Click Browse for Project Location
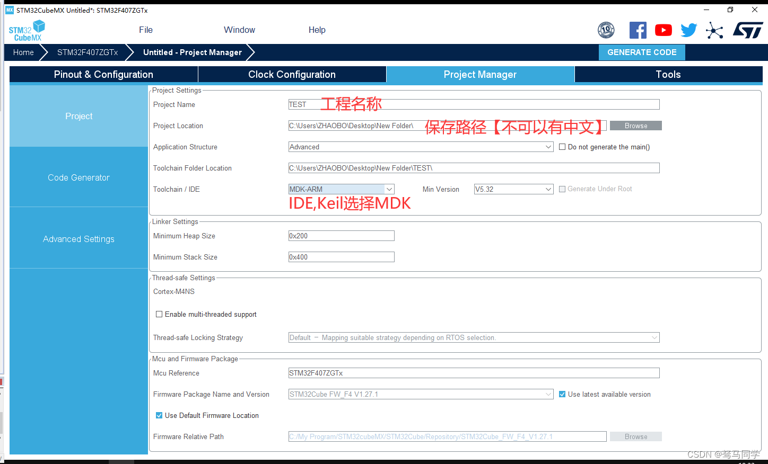This screenshot has width=768, height=464. (636, 126)
